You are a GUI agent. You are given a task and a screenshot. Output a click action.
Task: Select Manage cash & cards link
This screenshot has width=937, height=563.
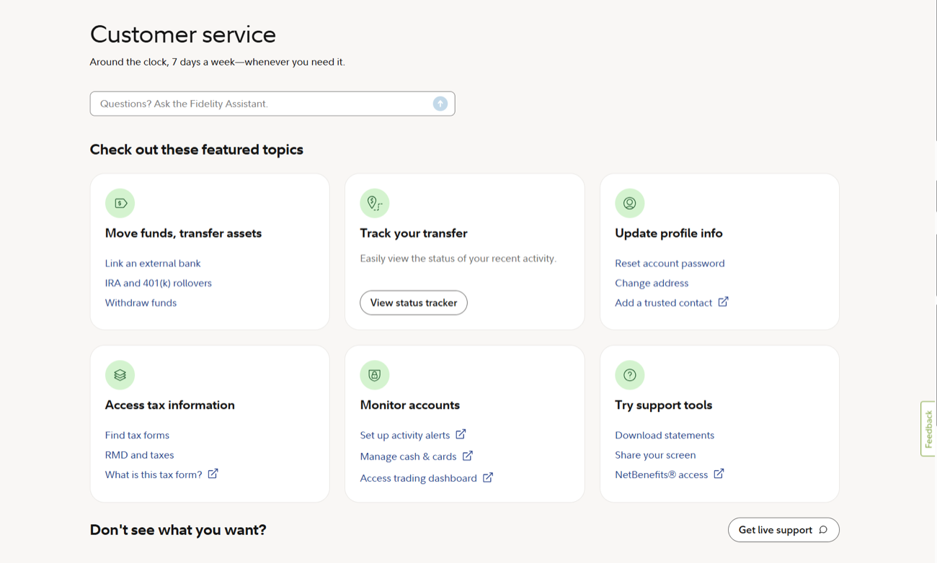(x=408, y=456)
